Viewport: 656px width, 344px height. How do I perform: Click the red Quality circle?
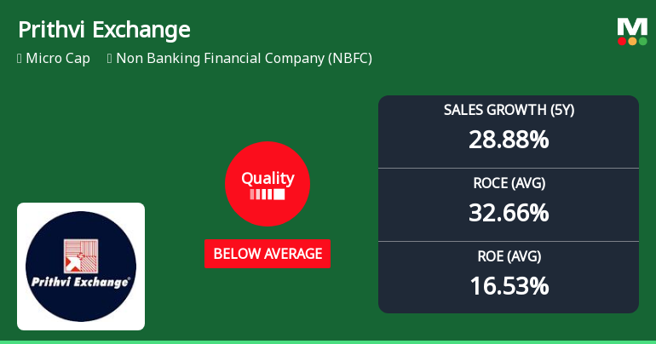click(x=267, y=183)
